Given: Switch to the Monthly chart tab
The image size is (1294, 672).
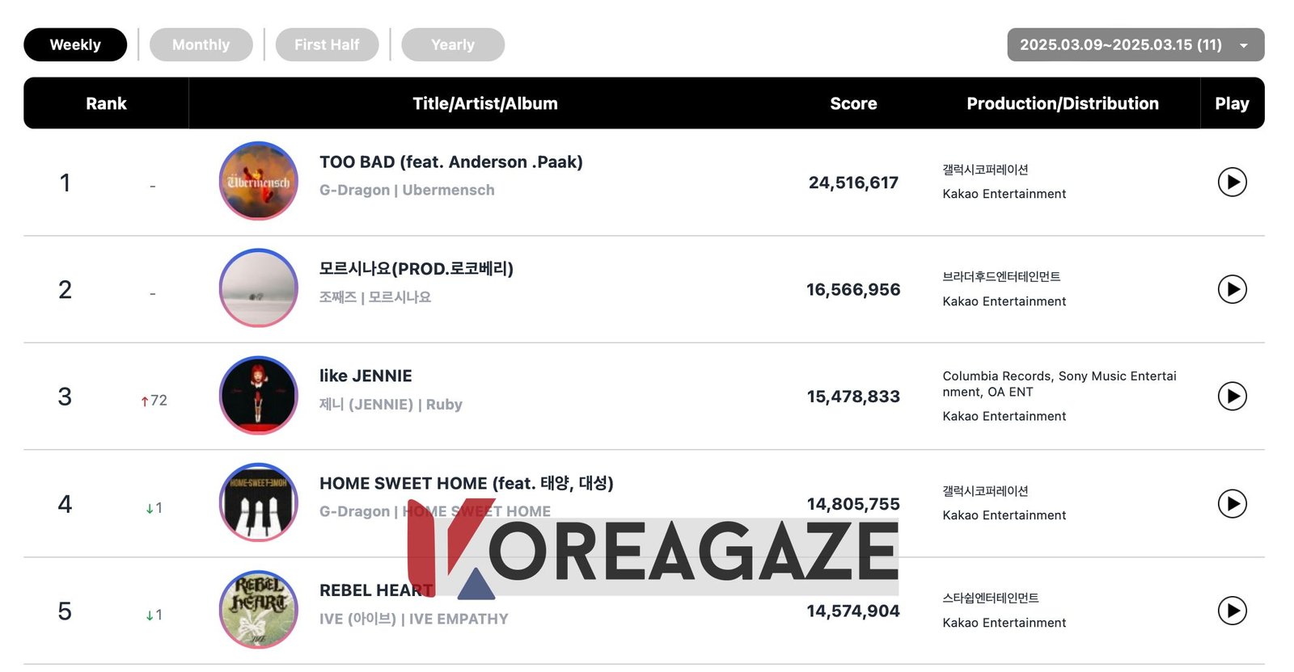Looking at the screenshot, I should pos(201,44).
